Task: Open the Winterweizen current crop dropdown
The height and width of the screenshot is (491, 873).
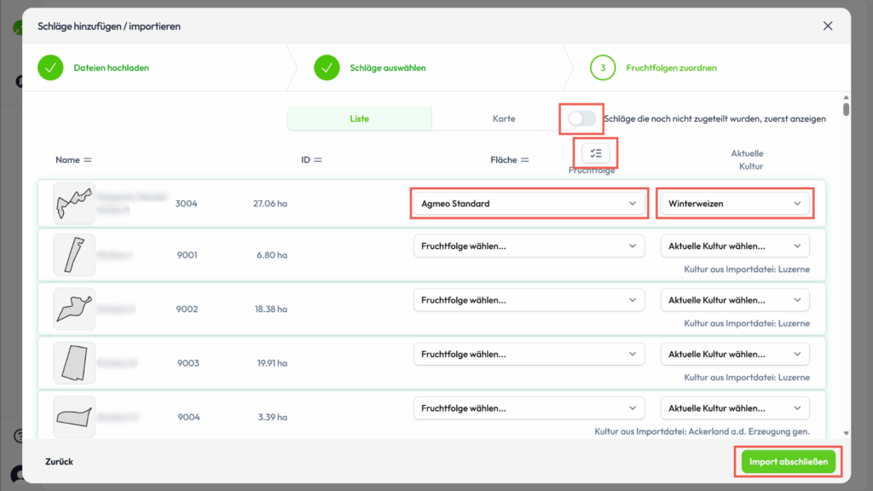Action: 735,204
